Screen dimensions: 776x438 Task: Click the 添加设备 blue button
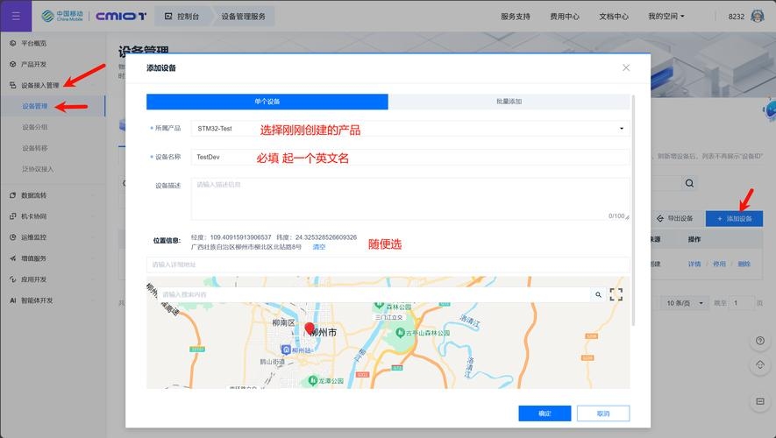(734, 218)
